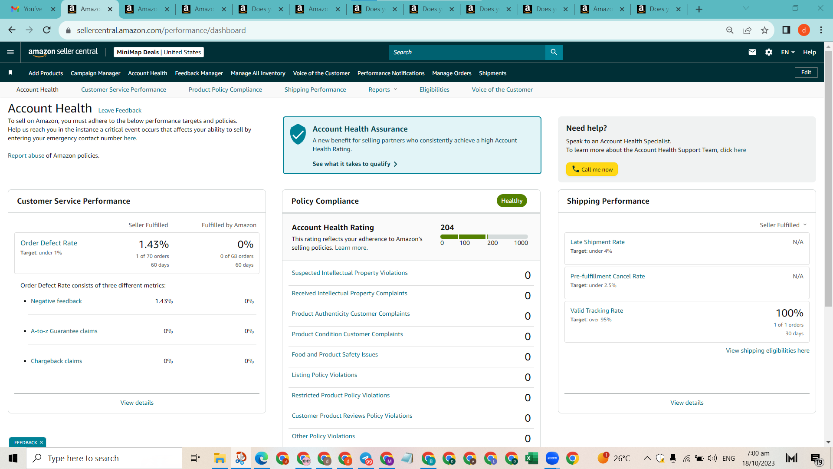Click the browser address bar
This screenshot has height=469, width=833.
395,30
